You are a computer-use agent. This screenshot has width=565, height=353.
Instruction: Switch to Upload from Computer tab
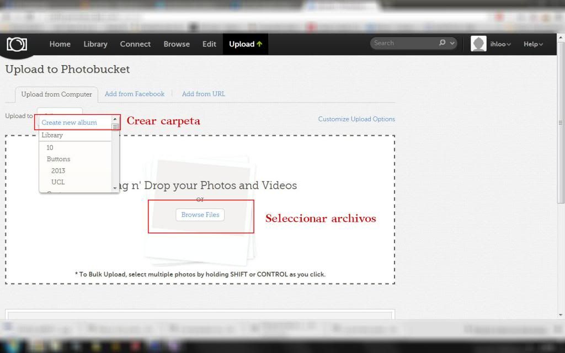click(57, 94)
